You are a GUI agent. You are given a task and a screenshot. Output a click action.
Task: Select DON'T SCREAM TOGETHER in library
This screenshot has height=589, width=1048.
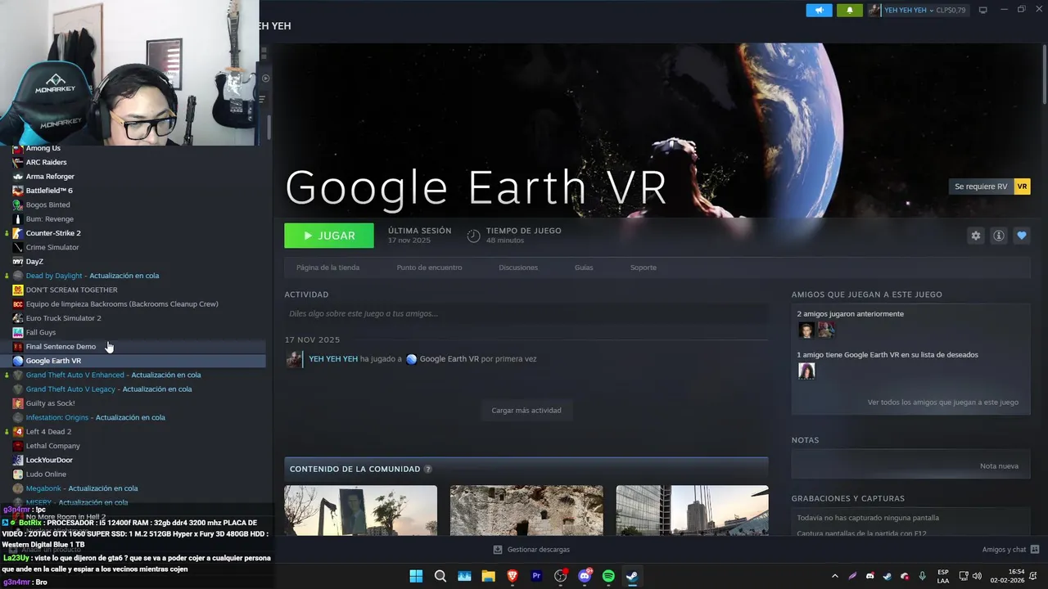click(71, 290)
